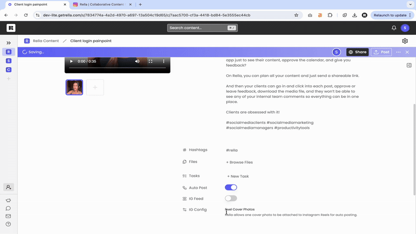Open browser extensions puzzle icon
The image size is (416, 234).
(330, 15)
